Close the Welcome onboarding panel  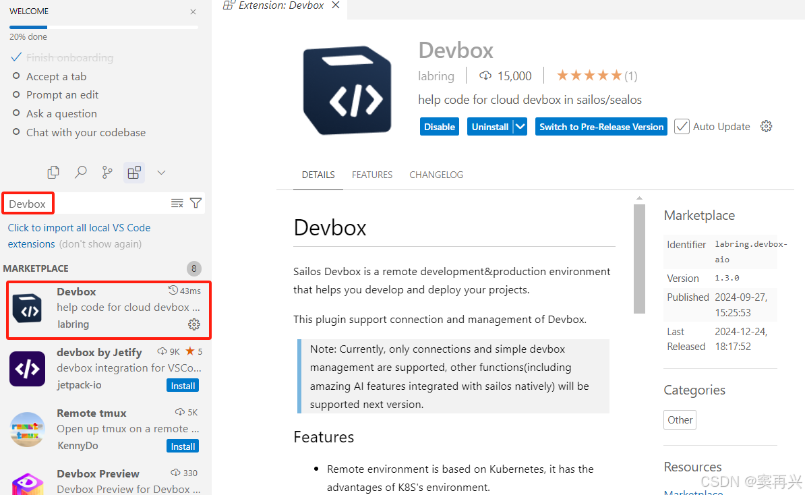point(193,12)
